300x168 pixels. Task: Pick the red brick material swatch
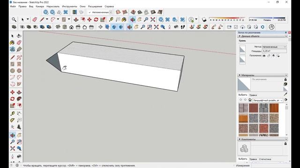click(x=254, y=108)
